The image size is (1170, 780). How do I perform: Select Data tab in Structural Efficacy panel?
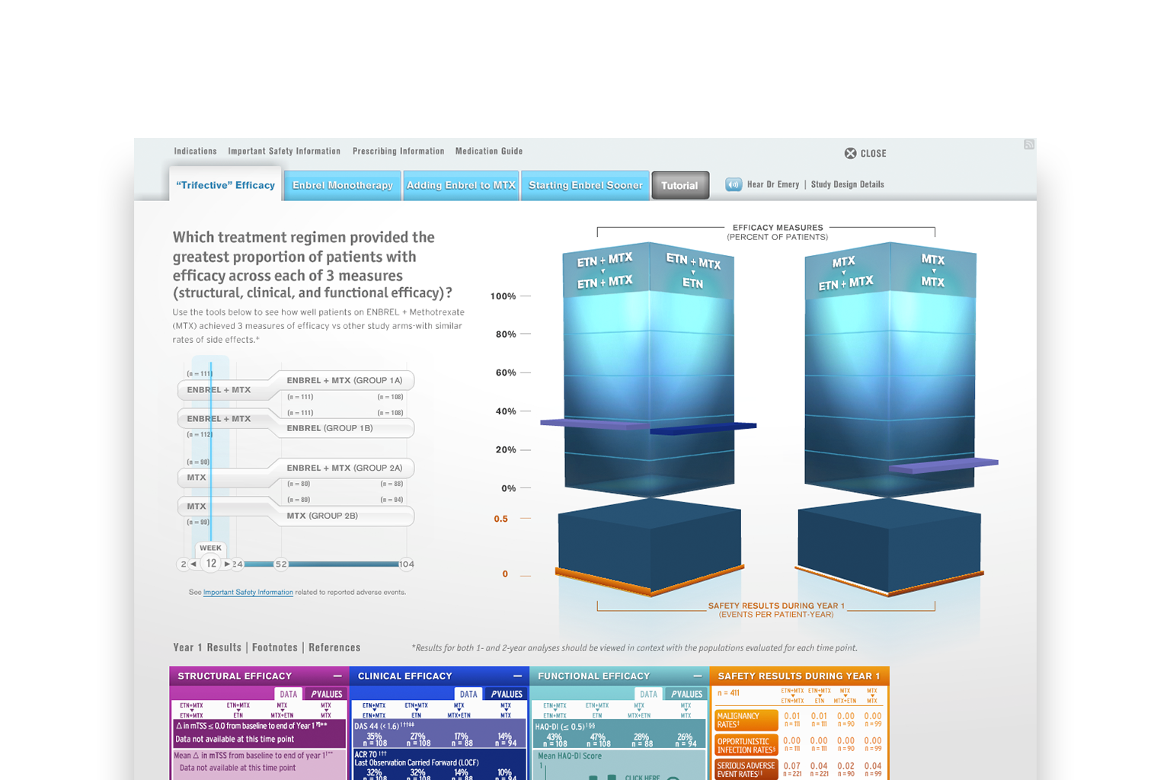tap(289, 694)
